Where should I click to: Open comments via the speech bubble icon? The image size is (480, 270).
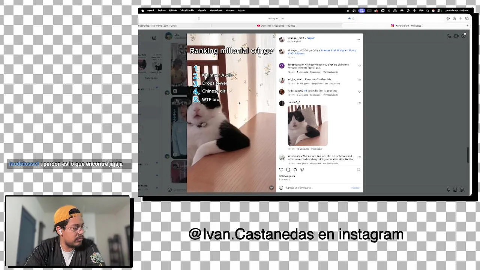(x=288, y=170)
